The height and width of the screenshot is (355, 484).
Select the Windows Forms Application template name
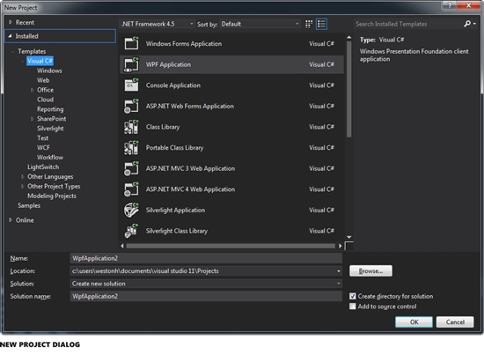(x=184, y=43)
